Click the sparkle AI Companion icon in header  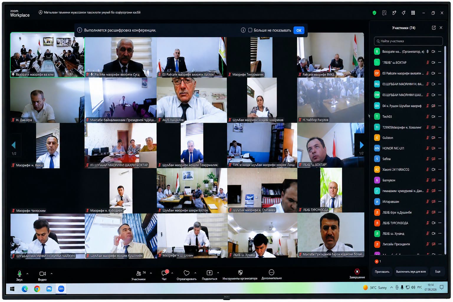[x=403, y=13]
